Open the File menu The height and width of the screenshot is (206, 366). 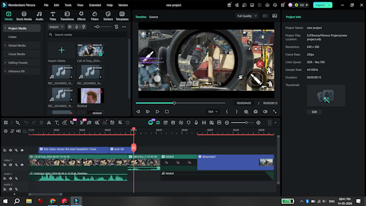coord(46,5)
